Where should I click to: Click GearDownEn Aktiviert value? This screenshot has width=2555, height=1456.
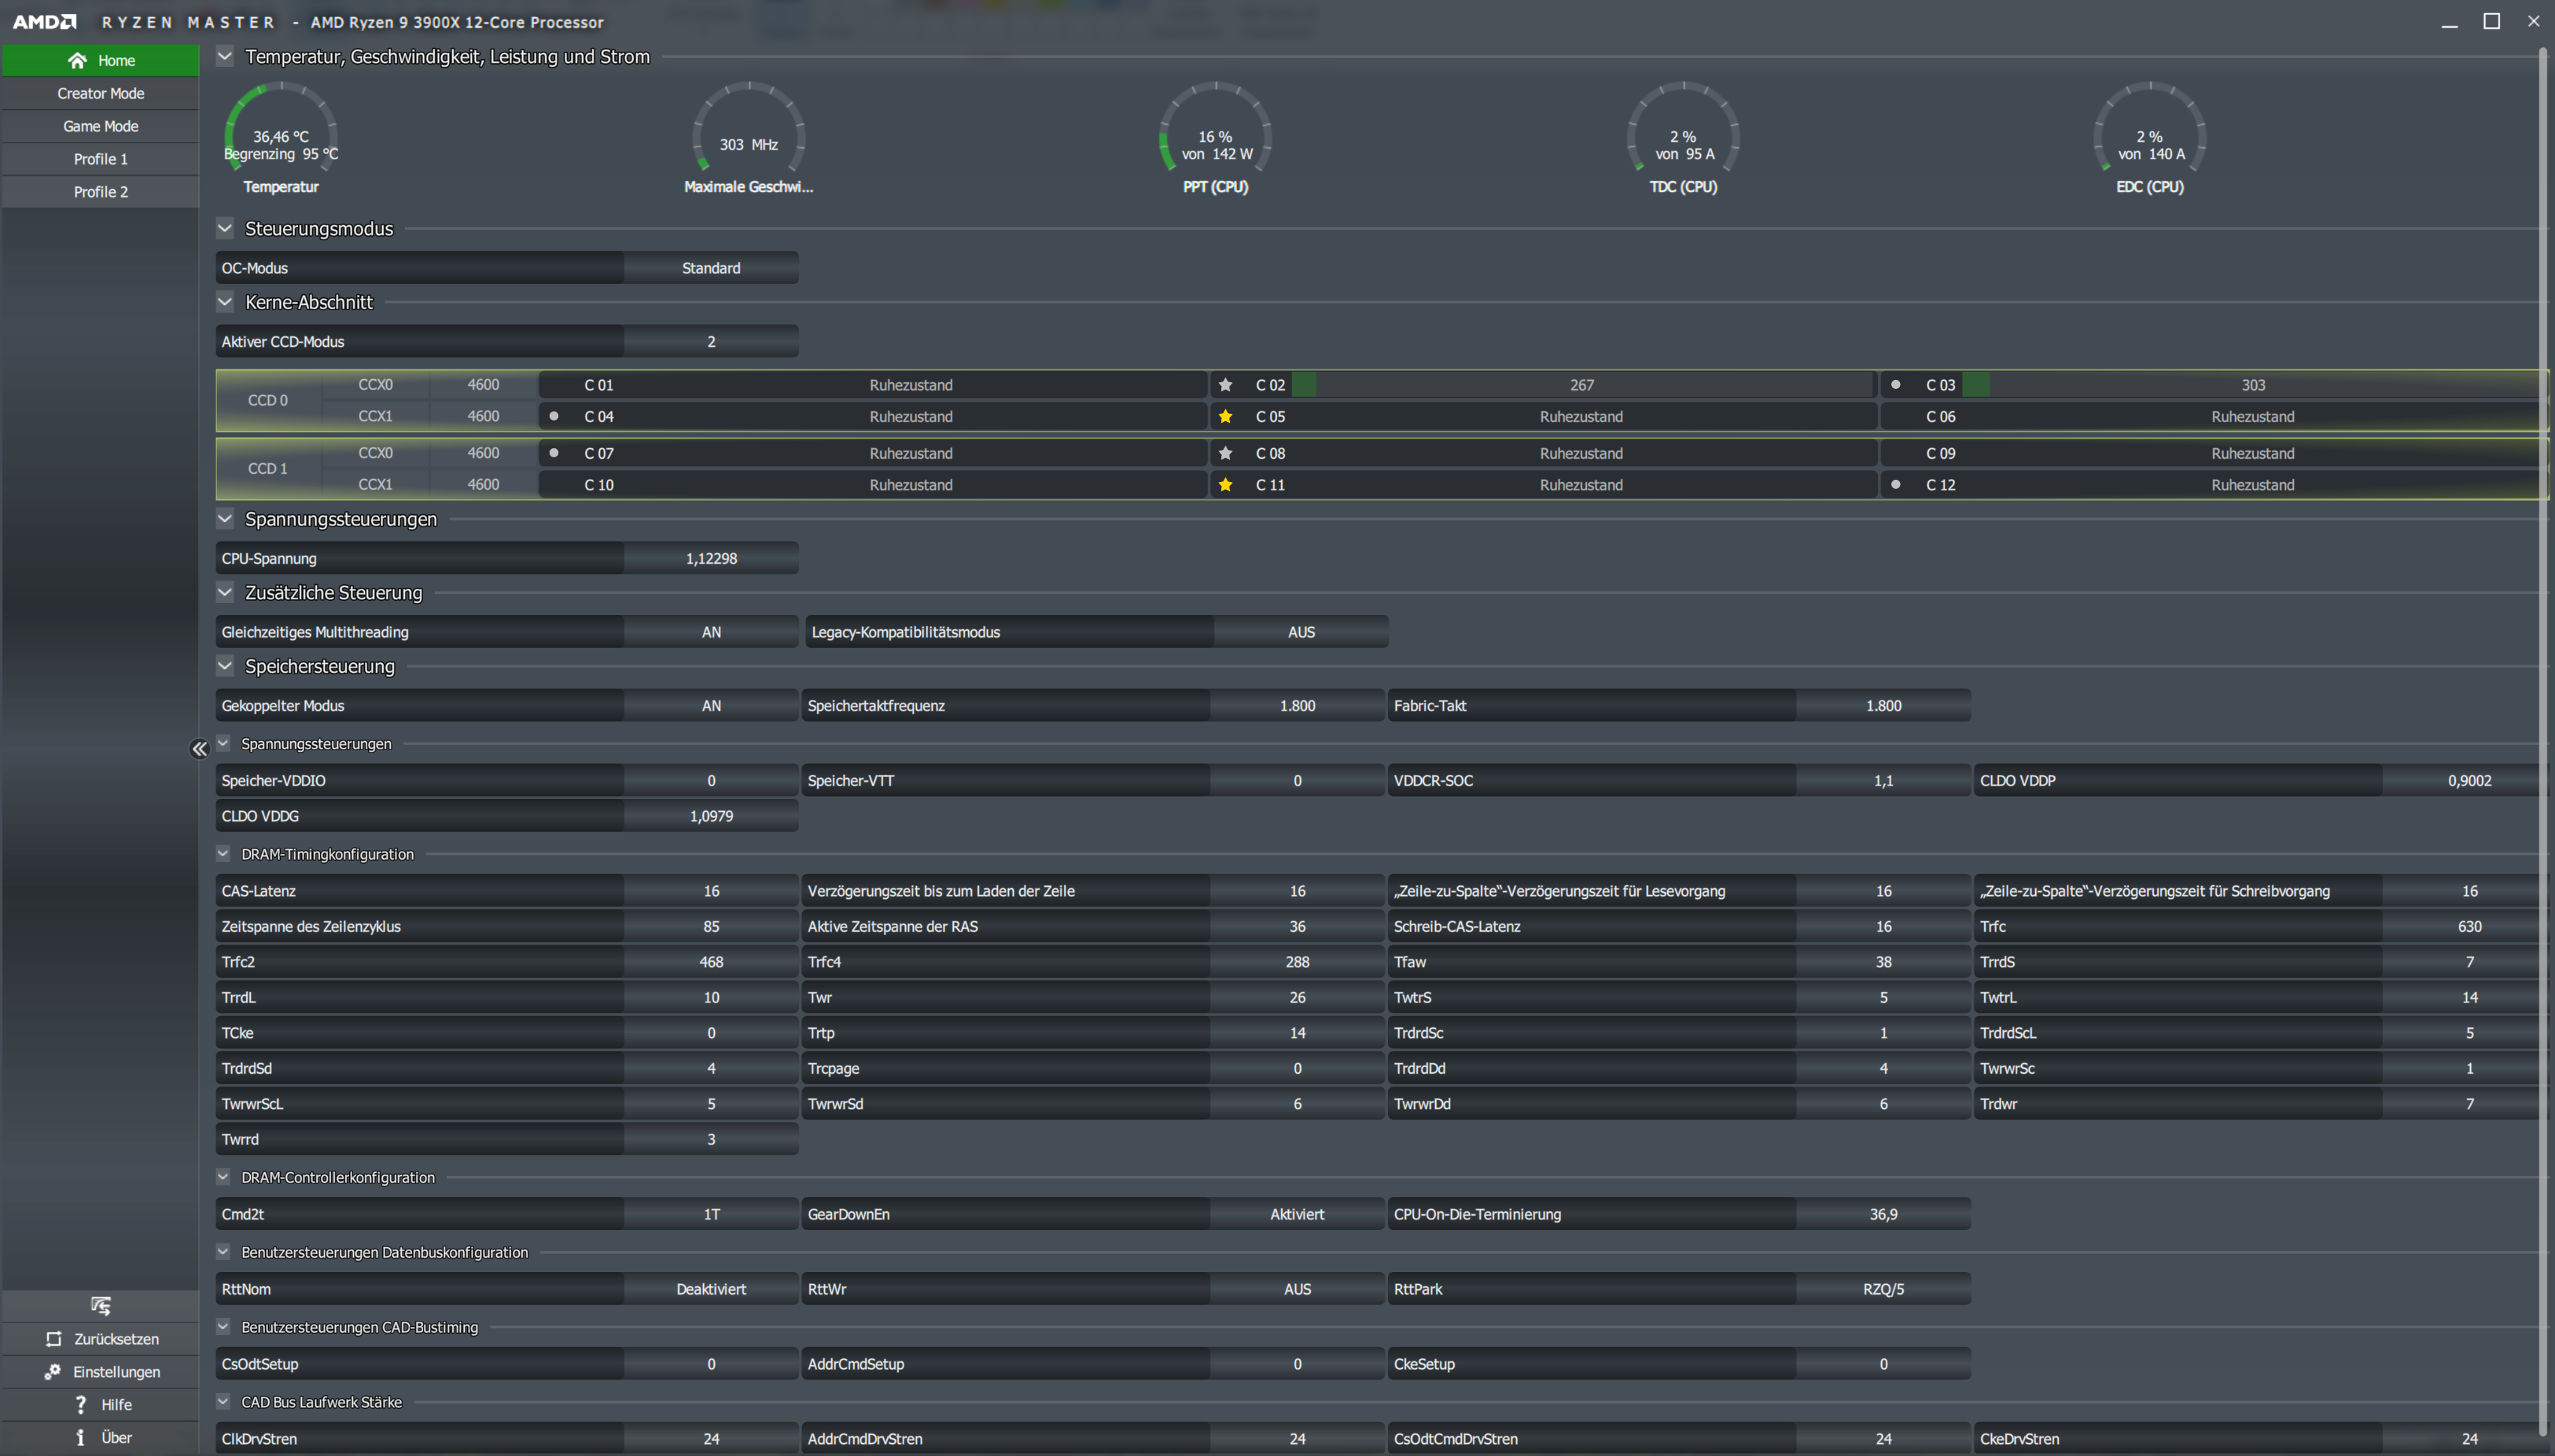pos(1297,1214)
